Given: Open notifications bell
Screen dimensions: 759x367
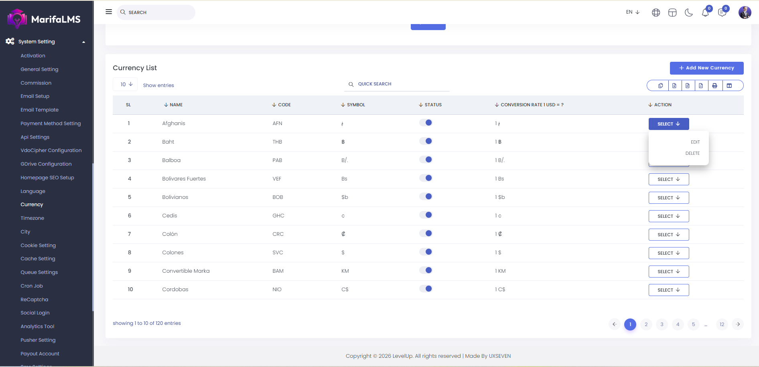Looking at the screenshot, I should coord(705,13).
